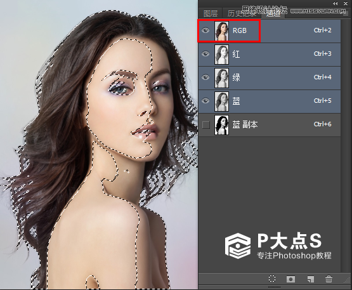Click the panel vertical scrollbar
352x290 pixels.
tap(346, 146)
